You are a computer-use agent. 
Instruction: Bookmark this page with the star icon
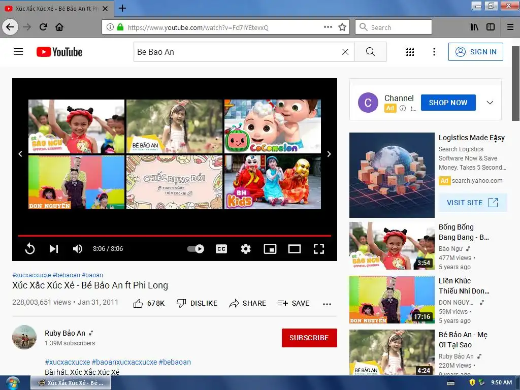pos(342,27)
